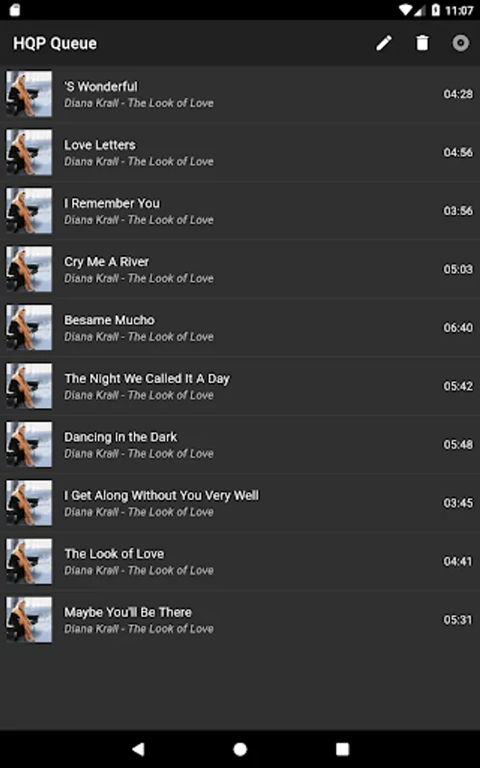
Task: Open the disc icon in toolbar
Action: 460,44
